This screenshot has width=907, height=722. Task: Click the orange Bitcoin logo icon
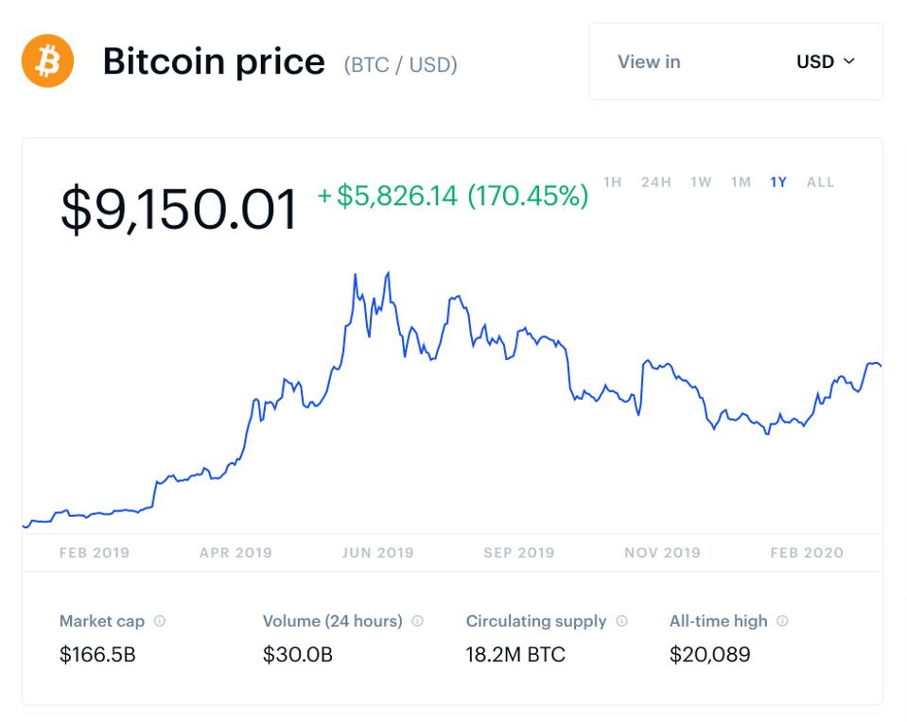[47, 61]
